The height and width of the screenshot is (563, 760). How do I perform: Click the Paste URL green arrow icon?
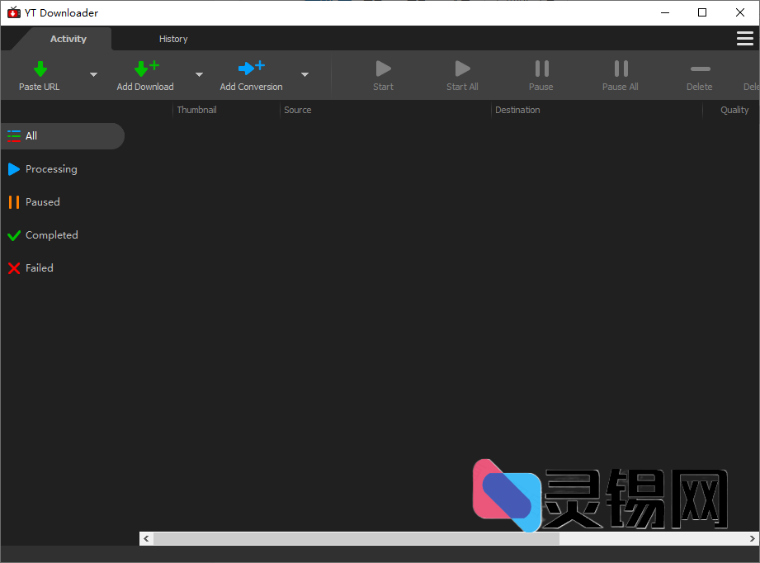39,69
